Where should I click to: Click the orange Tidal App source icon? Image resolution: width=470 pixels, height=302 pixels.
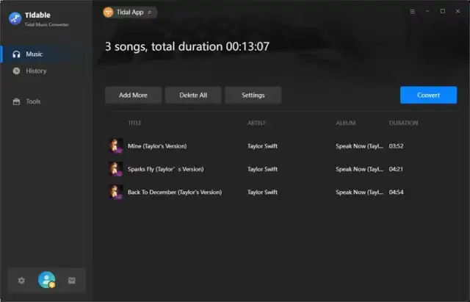tap(108, 12)
